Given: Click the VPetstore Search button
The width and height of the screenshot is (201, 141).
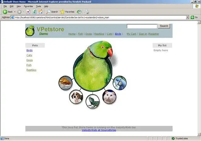Looking at the screenshot, I should (x=164, y=26).
